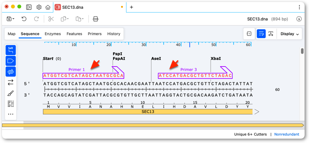Open the Primers tab
Image resolution: width=309 pixels, height=143 pixels.
click(x=95, y=34)
